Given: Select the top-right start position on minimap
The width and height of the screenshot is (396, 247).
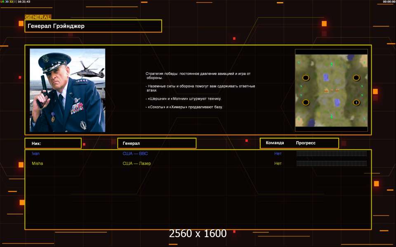Looking at the screenshot, I should 356,78.
